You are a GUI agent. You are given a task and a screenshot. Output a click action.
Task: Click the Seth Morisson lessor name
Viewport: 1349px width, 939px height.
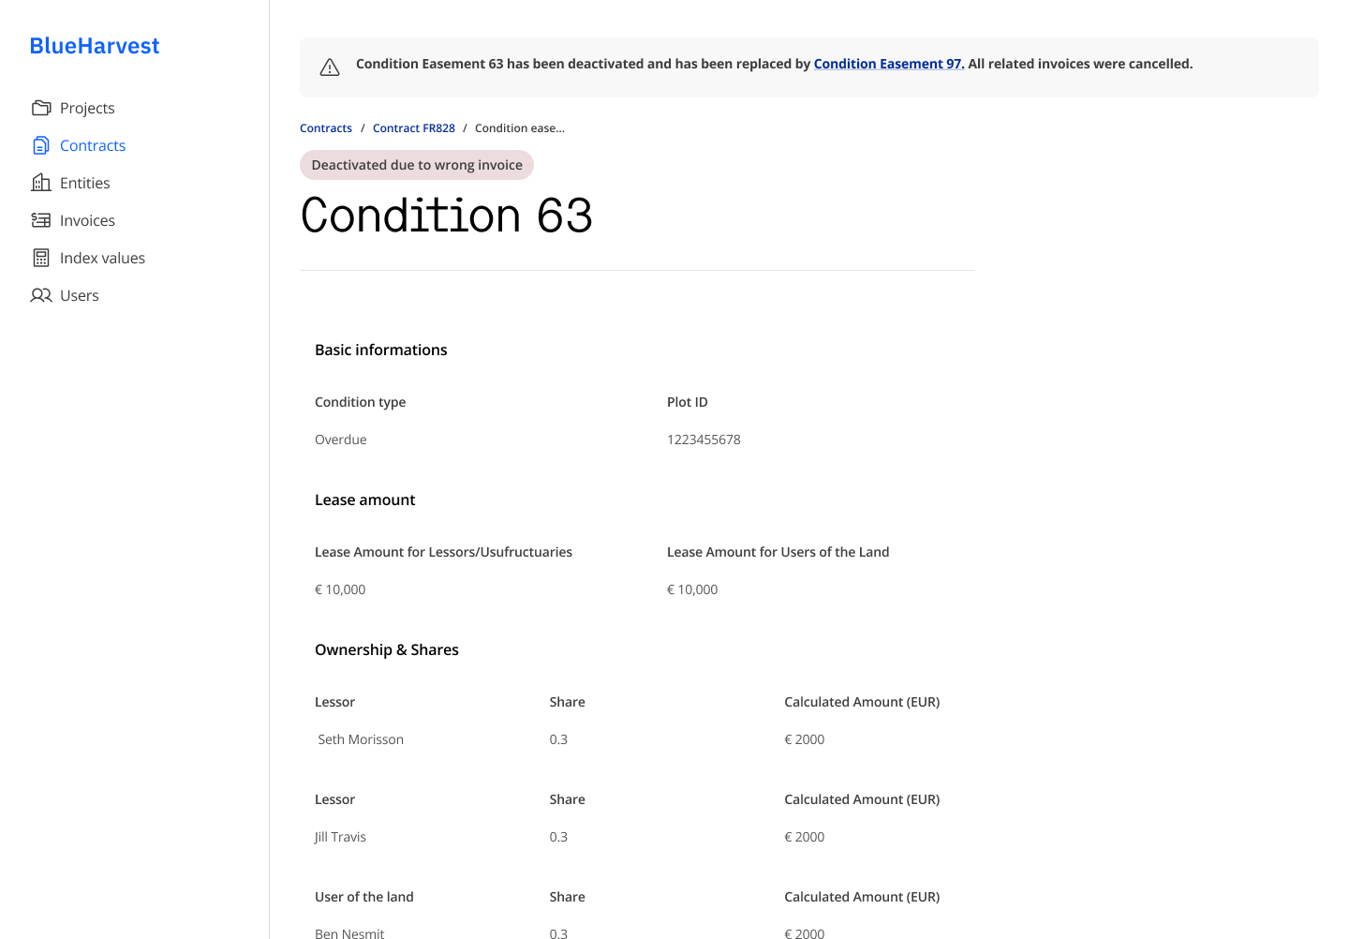coord(361,739)
